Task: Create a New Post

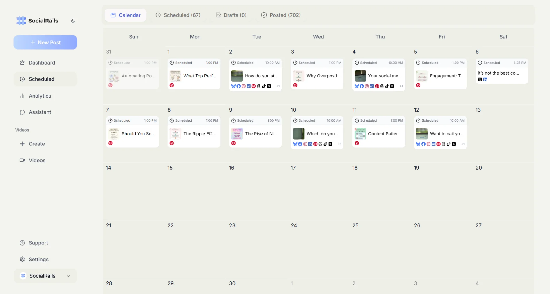Action: pos(45,42)
